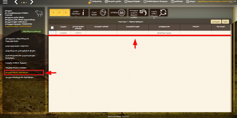Open the hamburger menu in the top bar
Image resolution: width=237 pixels, height=118 pixels.
pos(5,2)
